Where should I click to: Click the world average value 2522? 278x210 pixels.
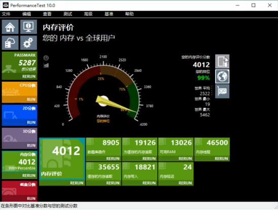coord(205,93)
